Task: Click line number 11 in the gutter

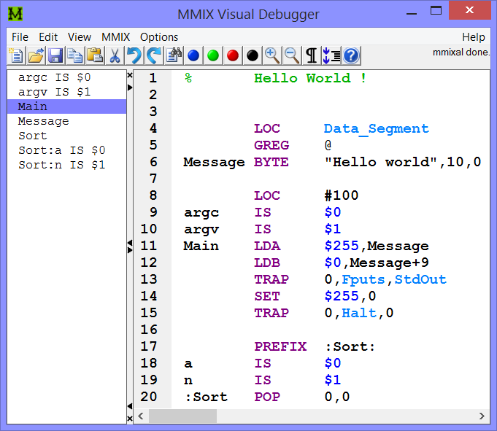Action: pyautogui.click(x=148, y=246)
